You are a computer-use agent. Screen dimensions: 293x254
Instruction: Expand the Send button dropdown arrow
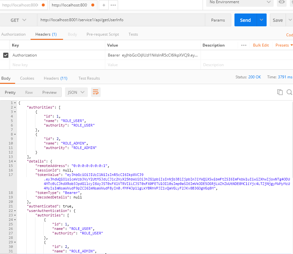261,20
